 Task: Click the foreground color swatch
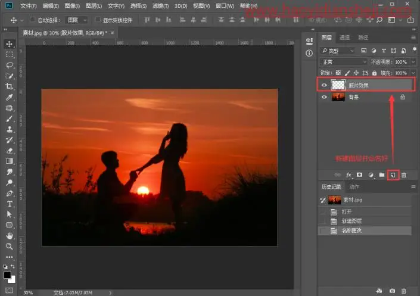pos(7,275)
